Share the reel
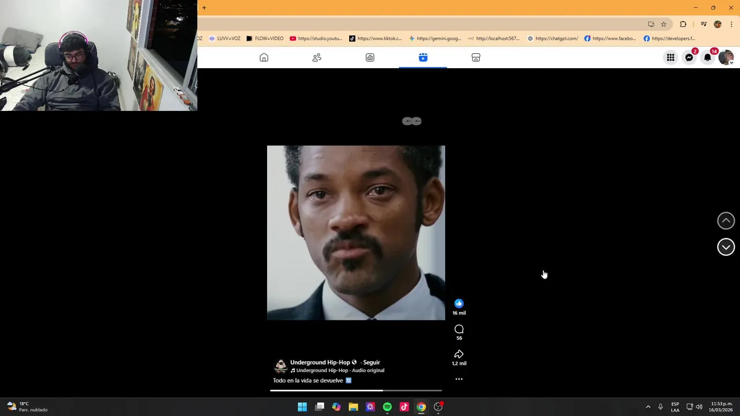 (x=459, y=354)
